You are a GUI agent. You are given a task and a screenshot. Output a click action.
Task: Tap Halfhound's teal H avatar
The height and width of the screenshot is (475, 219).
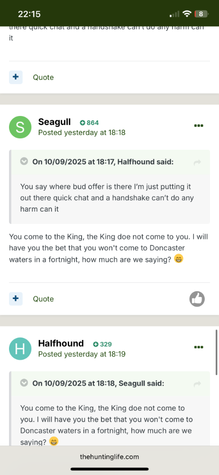(20, 349)
